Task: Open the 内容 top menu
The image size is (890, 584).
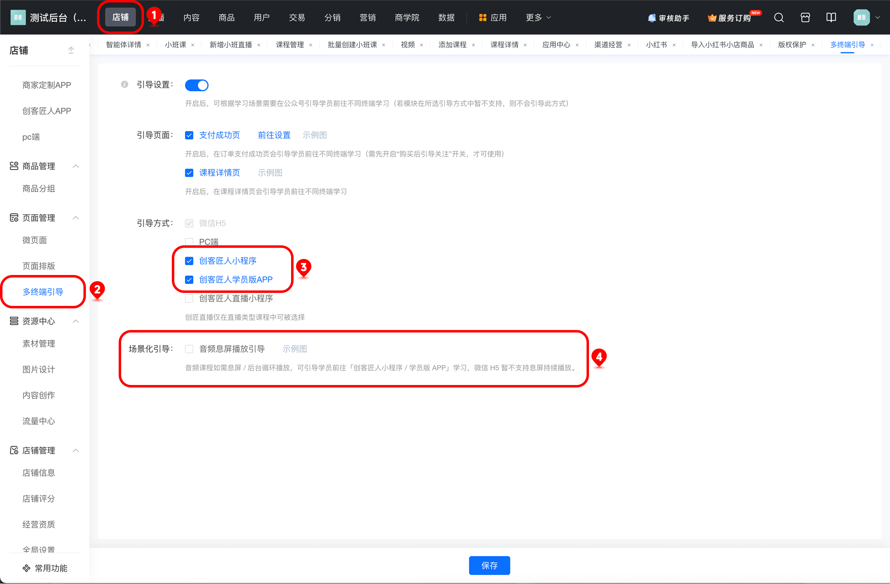Action: point(192,18)
